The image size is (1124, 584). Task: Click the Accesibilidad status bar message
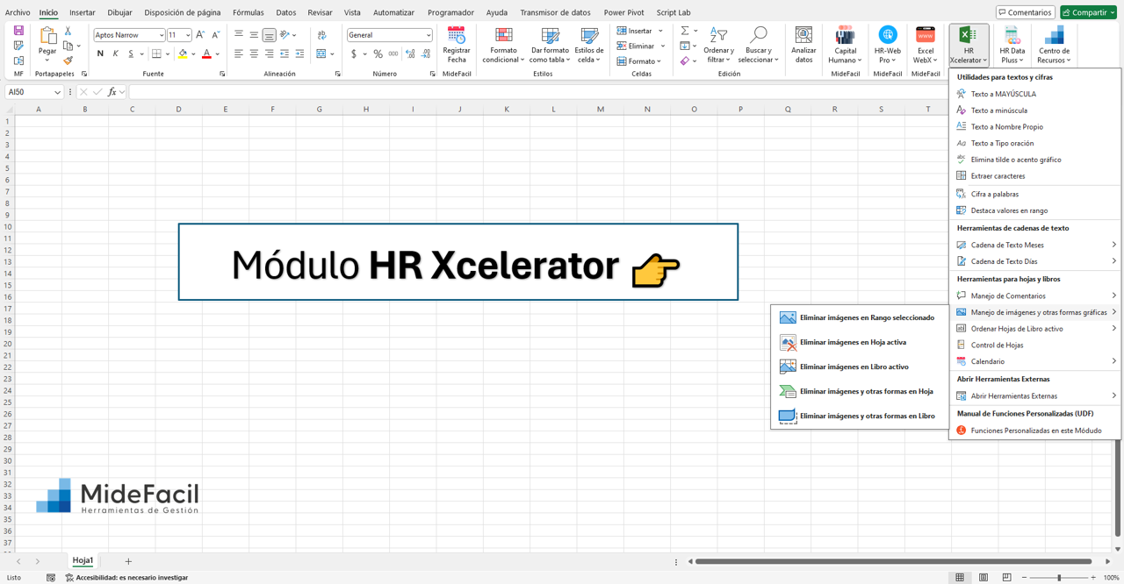(126, 578)
